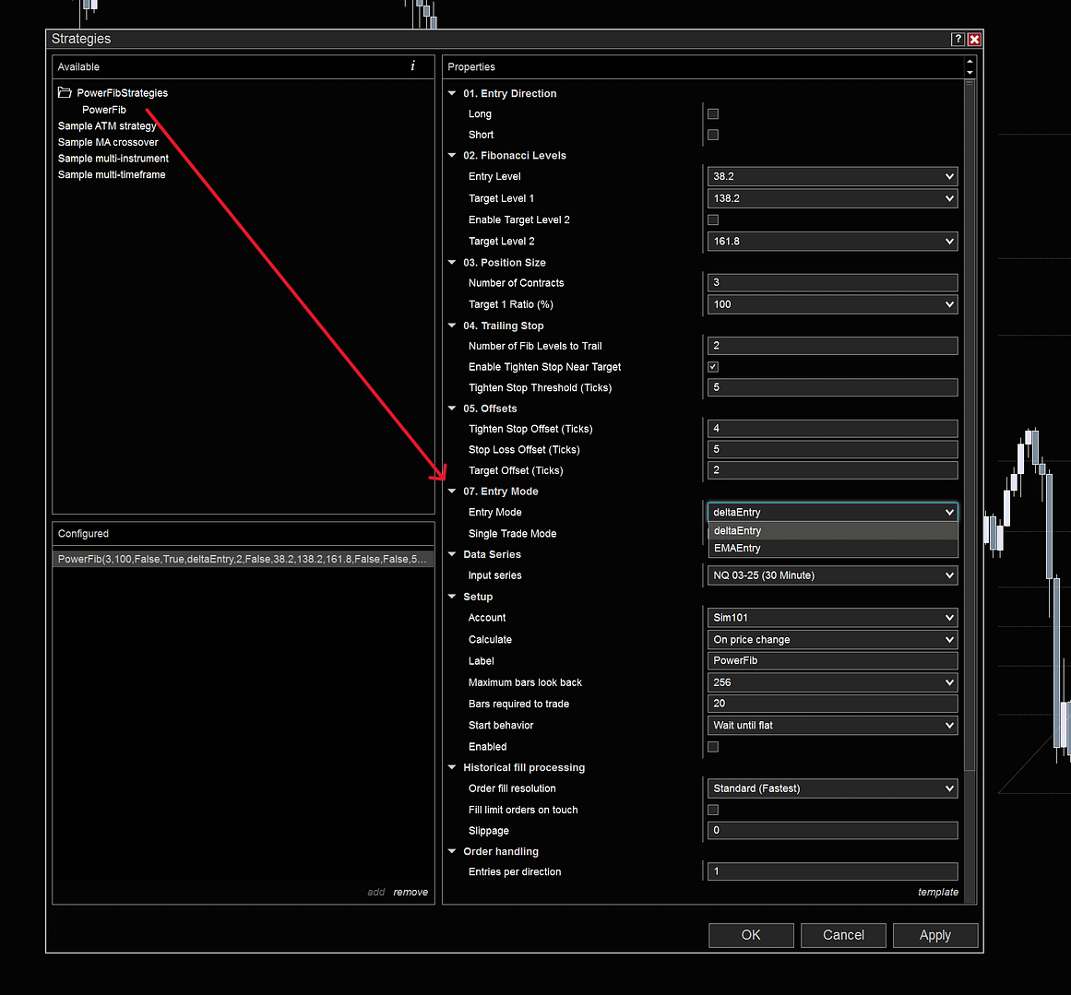Enable the Short entry direction checkbox

click(713, 135)
